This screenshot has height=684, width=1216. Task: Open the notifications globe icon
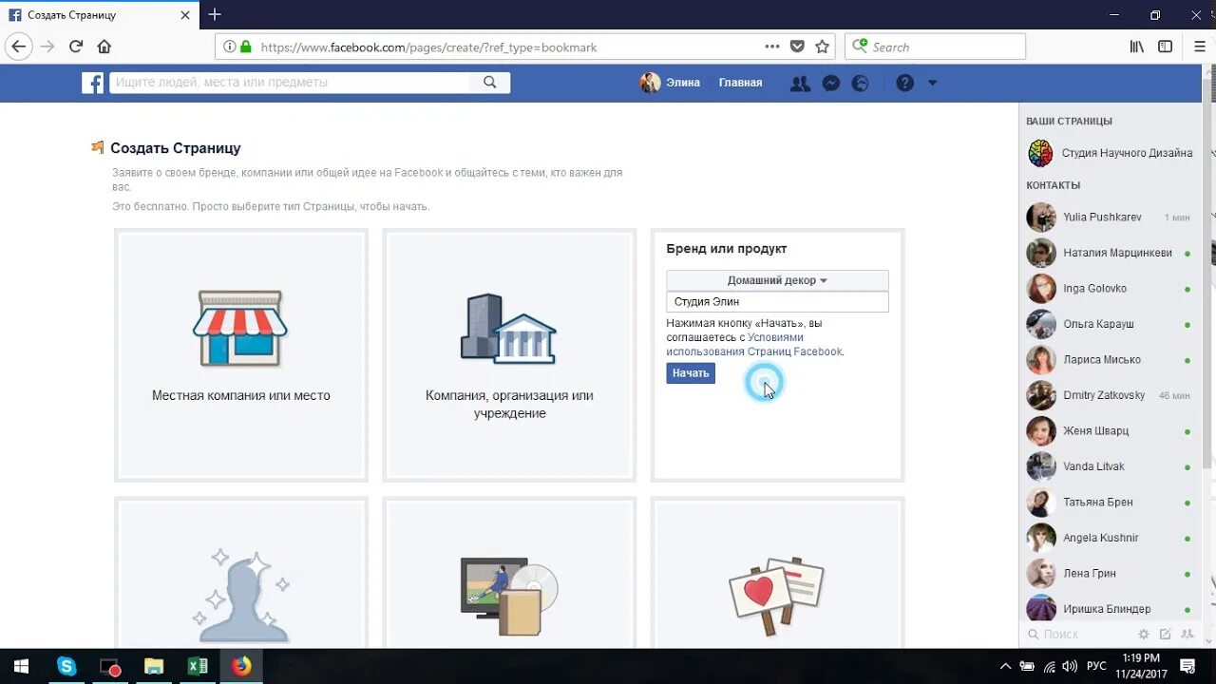pyautogui.click(x=860, y=84)
